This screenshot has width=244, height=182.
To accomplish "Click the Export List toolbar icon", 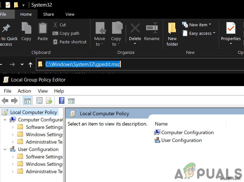I will (49, 101).
